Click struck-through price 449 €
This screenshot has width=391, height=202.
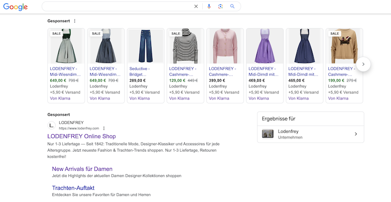tap(193, 81)
